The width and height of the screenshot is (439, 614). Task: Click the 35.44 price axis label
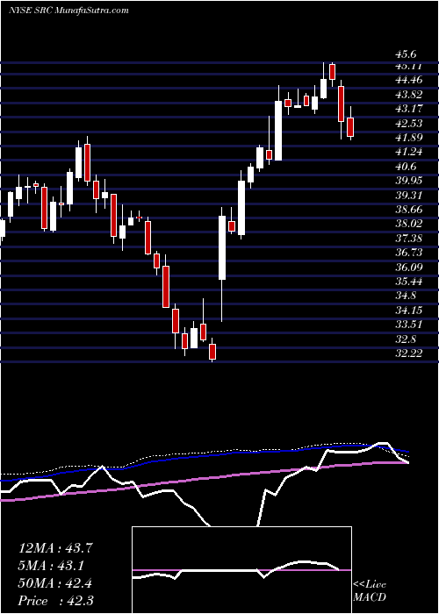[x=409, y=282]
